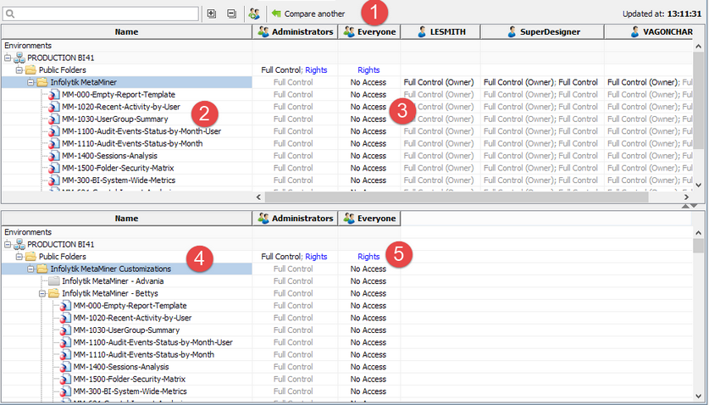Click MM-1110-Audit-Events-Status-by-Month icon in top panel

point(54,143)
